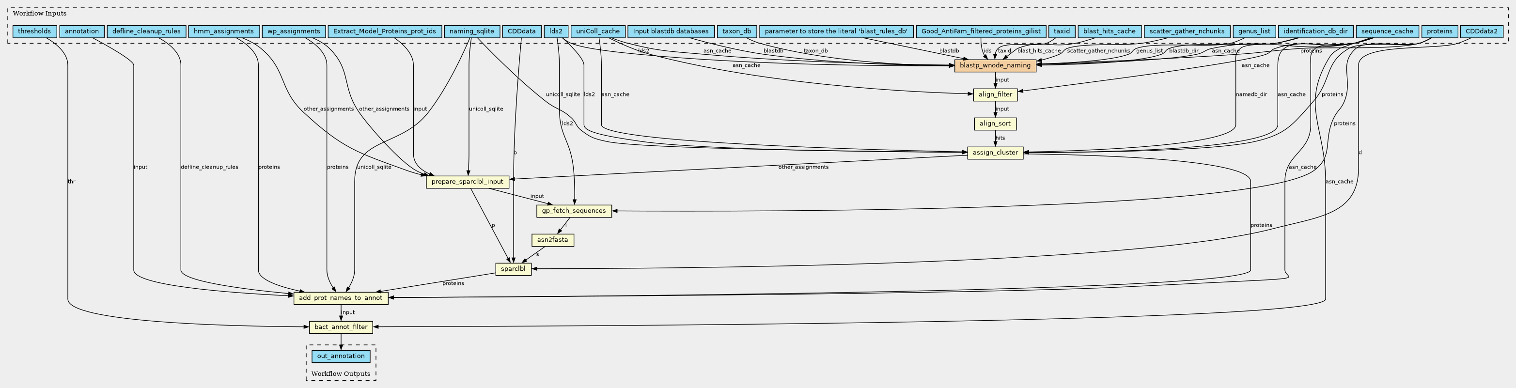Select the asn2fasta step node
The height and width of the screenshot is (388, 1516).
point(552,240)
